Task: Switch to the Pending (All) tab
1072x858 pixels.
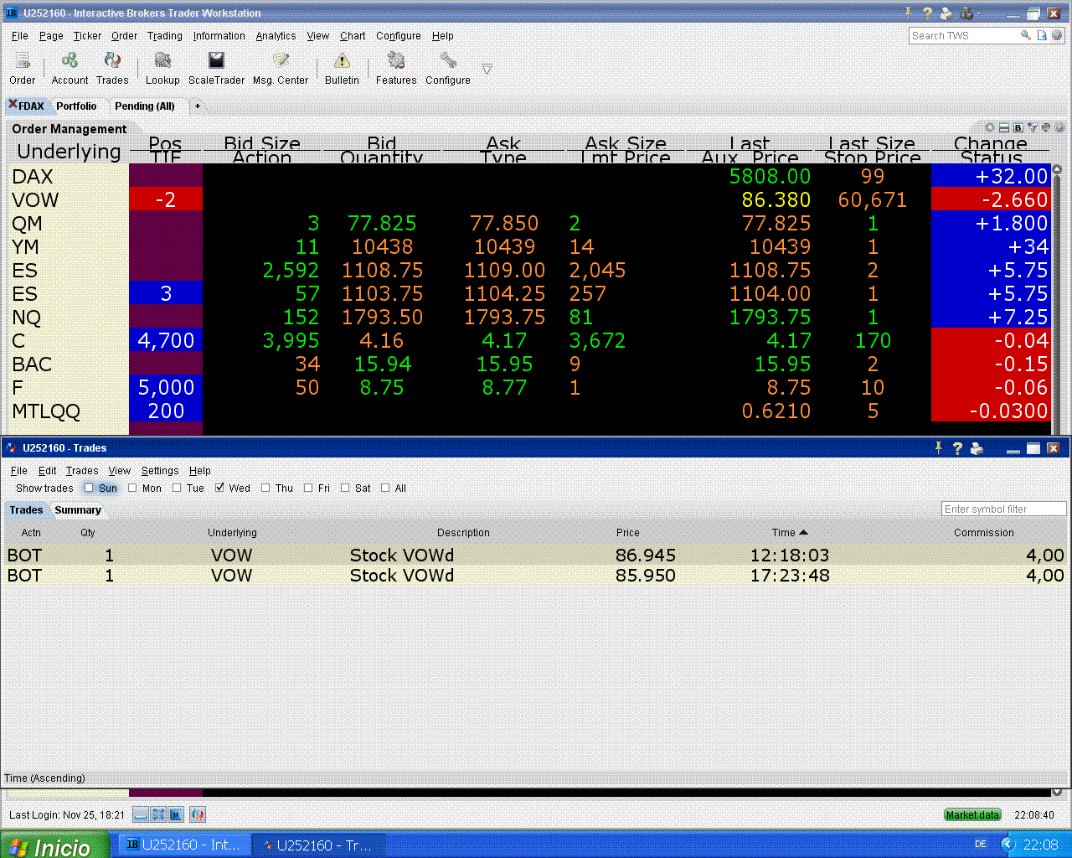Action: point(145,106)
